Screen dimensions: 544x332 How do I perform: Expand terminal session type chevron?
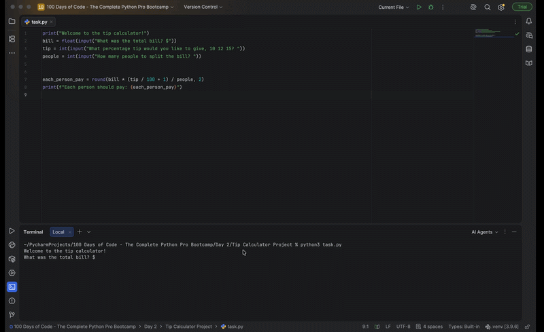click(89, 232)
